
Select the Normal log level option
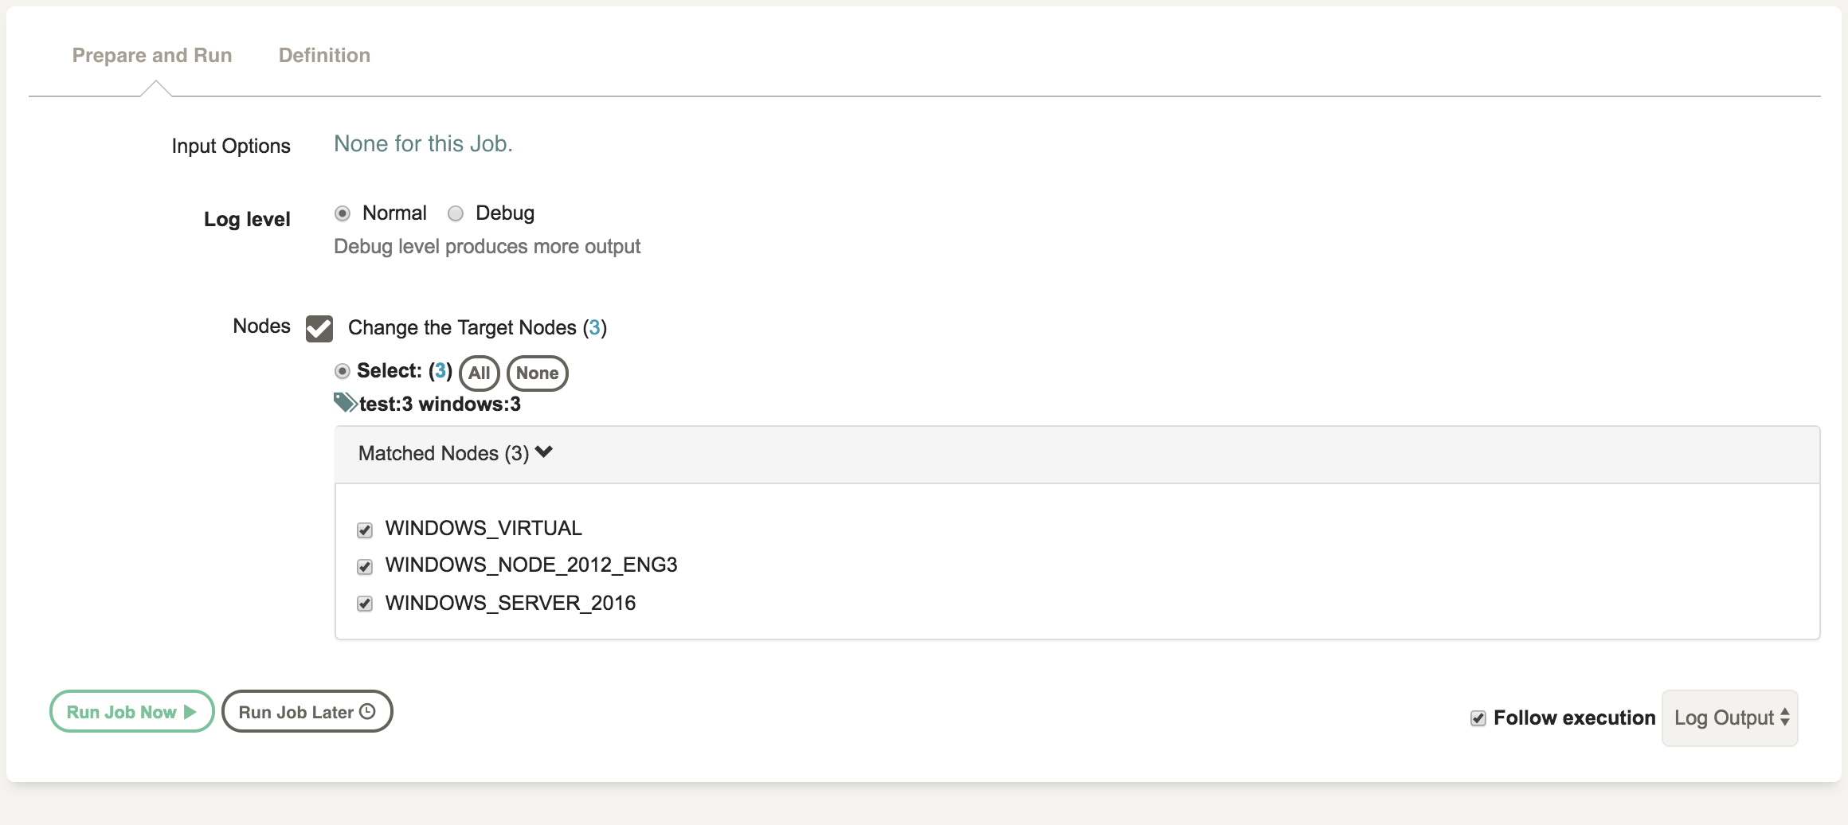pyautogui.click(x=343, y=213)
